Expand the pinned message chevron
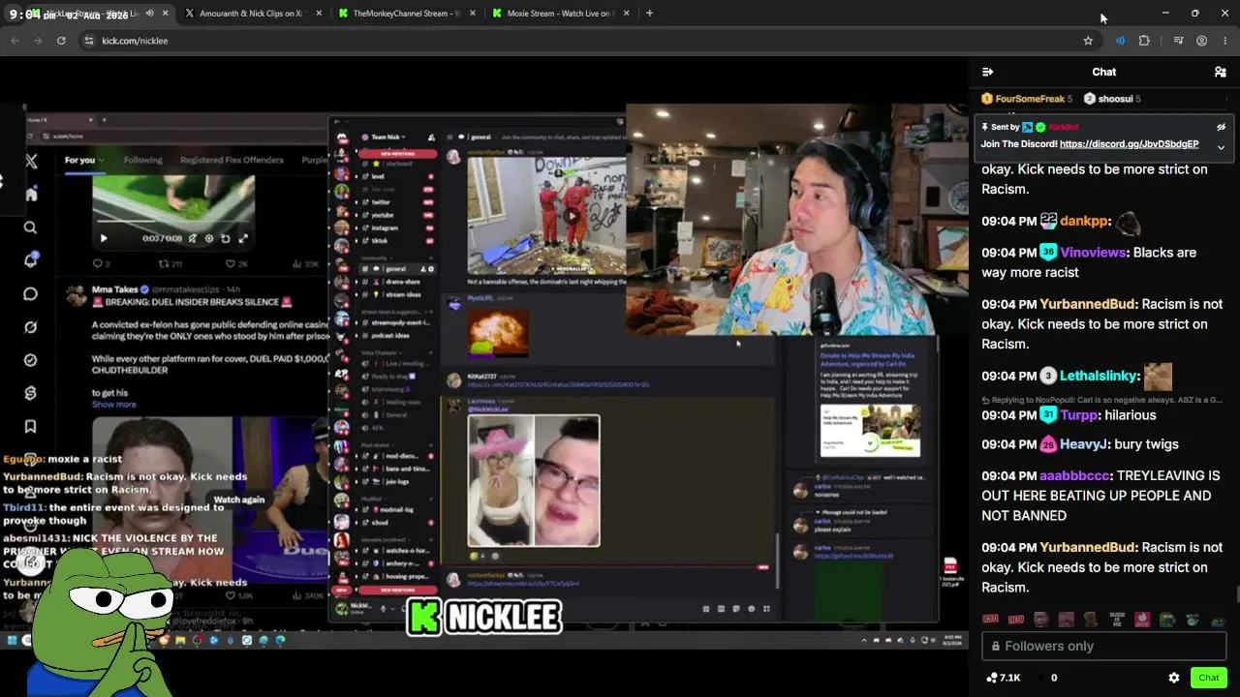This screenshot has width=1240, height=697. 1221,147
